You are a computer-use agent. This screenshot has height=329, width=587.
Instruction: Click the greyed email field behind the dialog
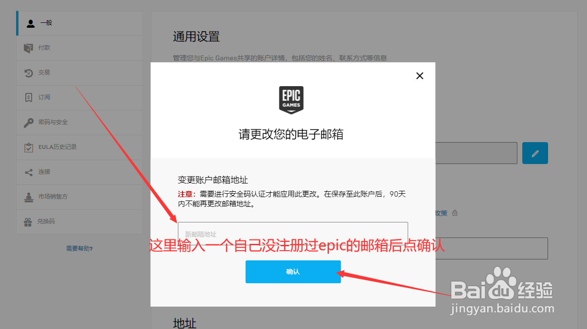coord(476,153)
